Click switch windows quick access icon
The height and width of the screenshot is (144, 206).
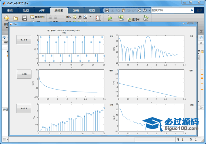139,10
